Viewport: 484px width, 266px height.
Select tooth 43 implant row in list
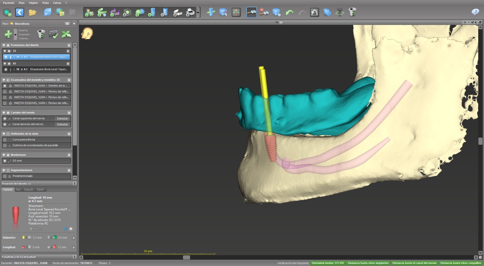pyautogui.click(x=37, y=69)
